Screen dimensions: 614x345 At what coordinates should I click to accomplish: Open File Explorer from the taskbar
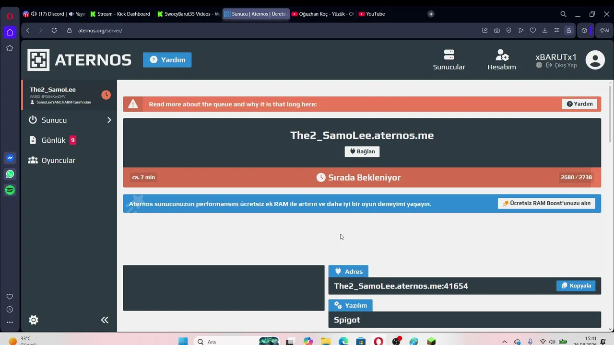pos(326,342)
